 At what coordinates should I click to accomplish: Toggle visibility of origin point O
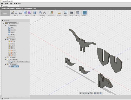(9, 41)
